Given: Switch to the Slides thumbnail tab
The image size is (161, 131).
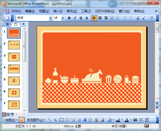Looking at the screenshot, I should (x=15, y=24).
